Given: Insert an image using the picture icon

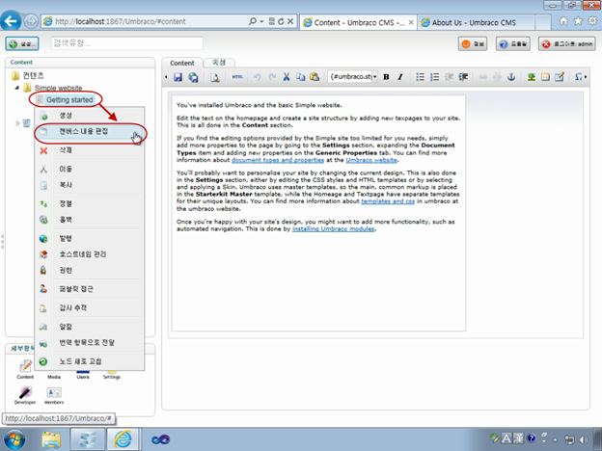Looking at the screenshot, I should coord(532,77).
